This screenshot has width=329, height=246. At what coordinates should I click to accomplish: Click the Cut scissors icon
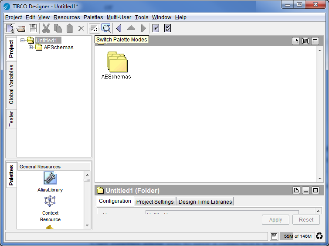tap(46, 28)
